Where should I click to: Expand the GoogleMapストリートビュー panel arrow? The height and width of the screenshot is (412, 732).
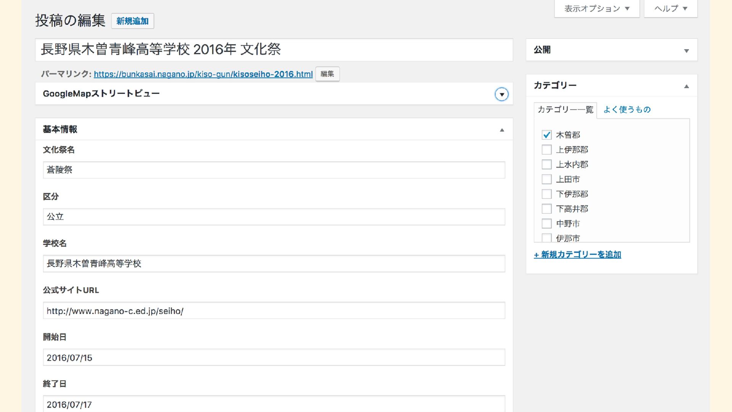501,94
